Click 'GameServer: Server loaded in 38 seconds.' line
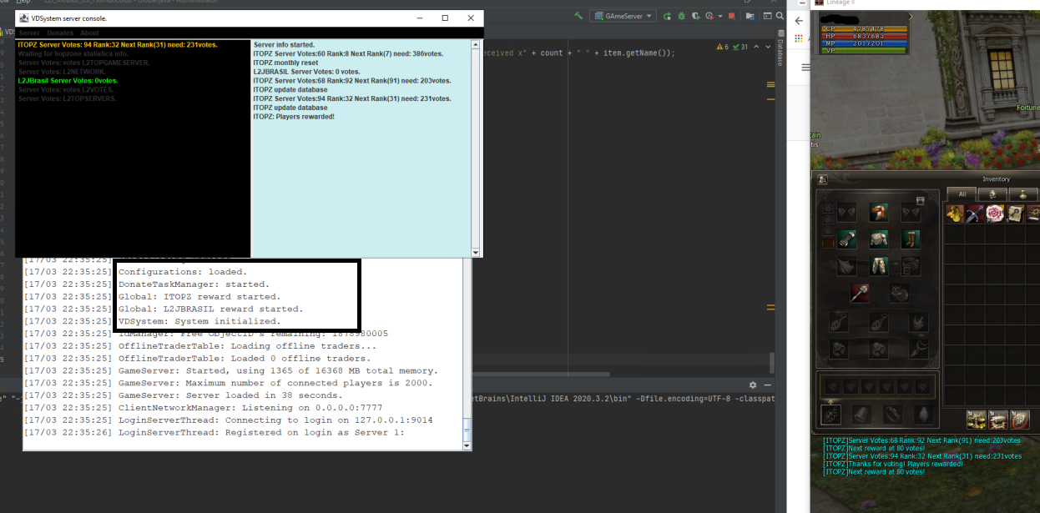The height and width of the screenshot is (513, 1040). coord(230,395)
